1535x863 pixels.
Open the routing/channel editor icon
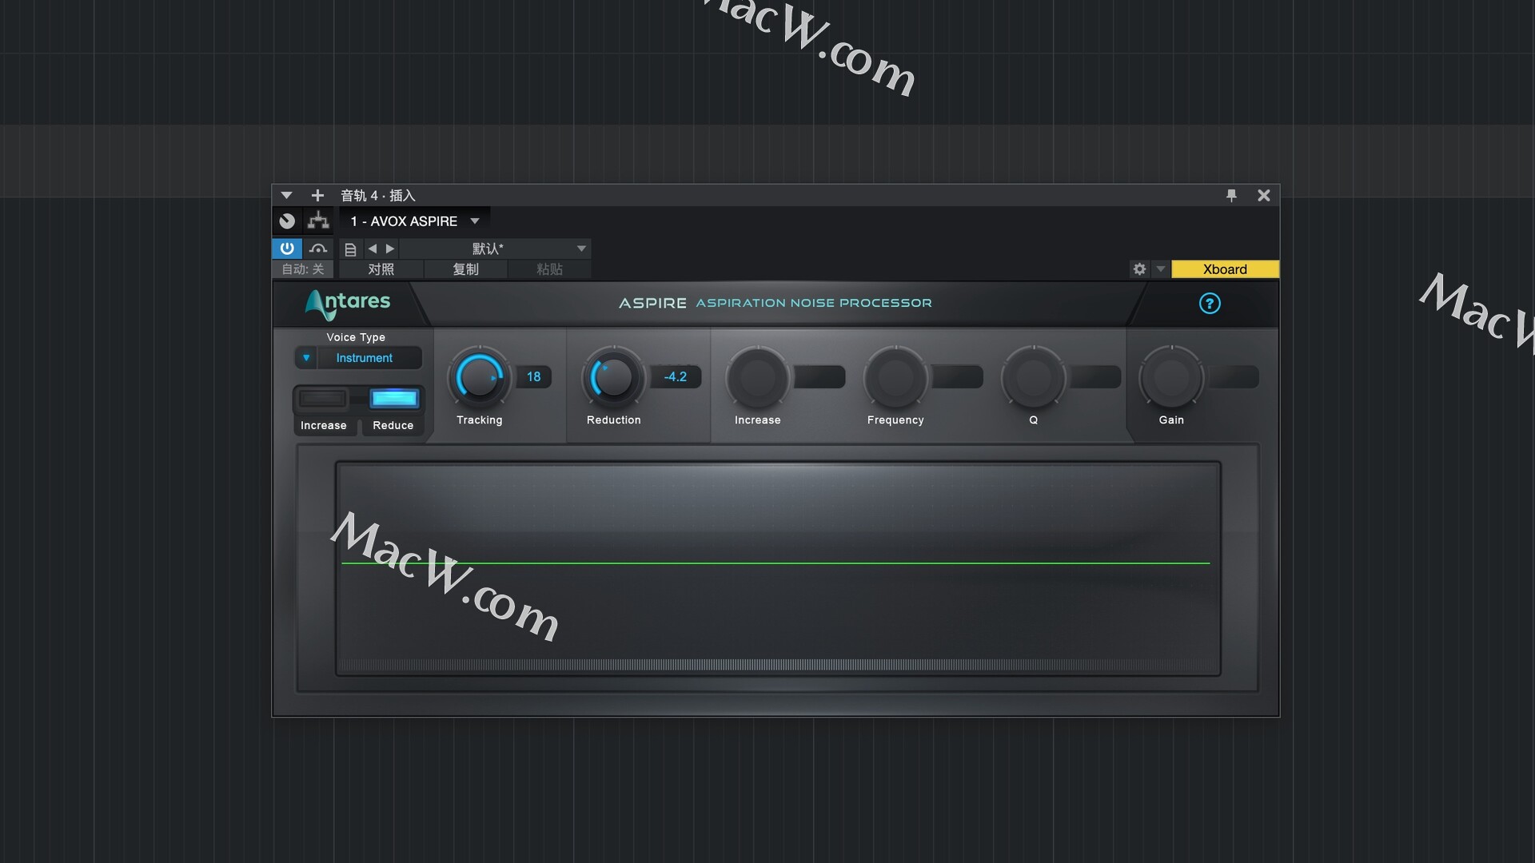point(318,221)
